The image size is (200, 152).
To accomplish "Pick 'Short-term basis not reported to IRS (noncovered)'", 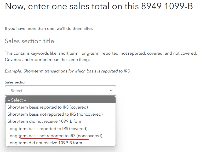I will pyautogui.click(x=60, y=114).
